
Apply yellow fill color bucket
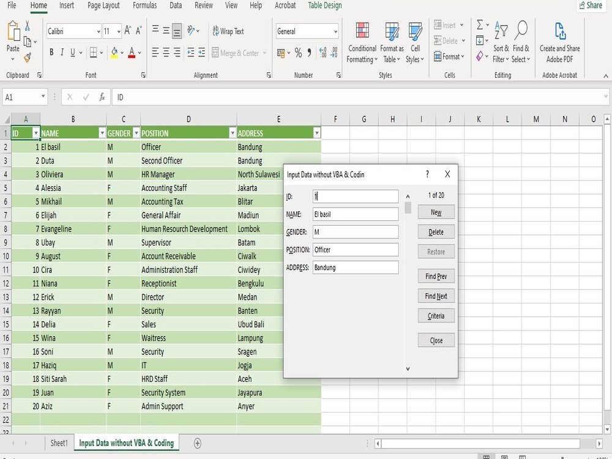[x=114, y=52]
